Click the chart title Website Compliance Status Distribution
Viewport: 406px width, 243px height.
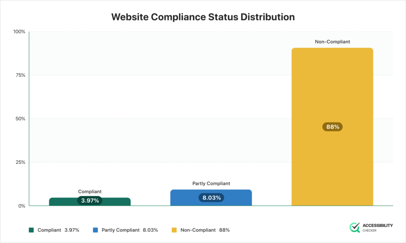203,17
